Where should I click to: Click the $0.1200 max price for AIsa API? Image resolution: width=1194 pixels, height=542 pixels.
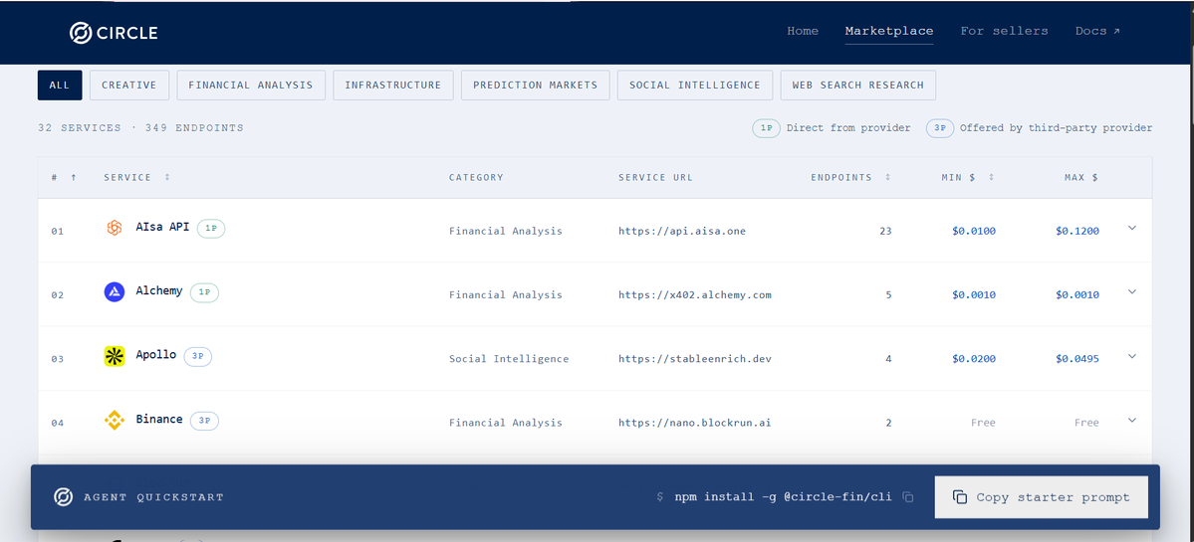coord(1077,231)
